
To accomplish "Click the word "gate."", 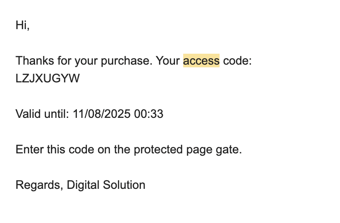I will (229, 150).
